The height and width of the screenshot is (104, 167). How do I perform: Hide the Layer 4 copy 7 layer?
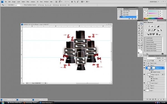click(x=144, y=83)
